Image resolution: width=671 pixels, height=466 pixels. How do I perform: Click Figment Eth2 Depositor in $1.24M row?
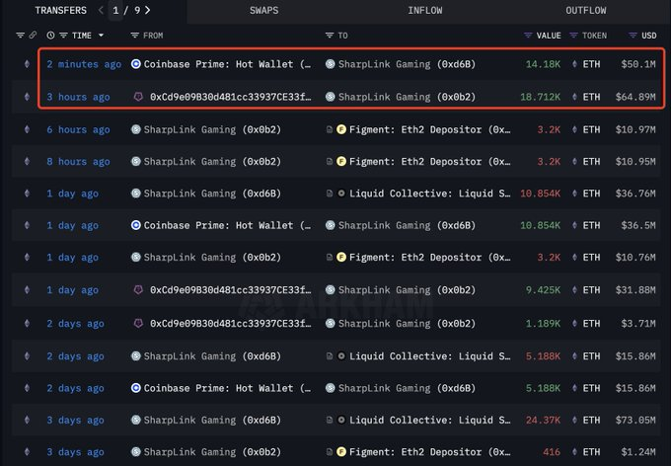[429, 452]
